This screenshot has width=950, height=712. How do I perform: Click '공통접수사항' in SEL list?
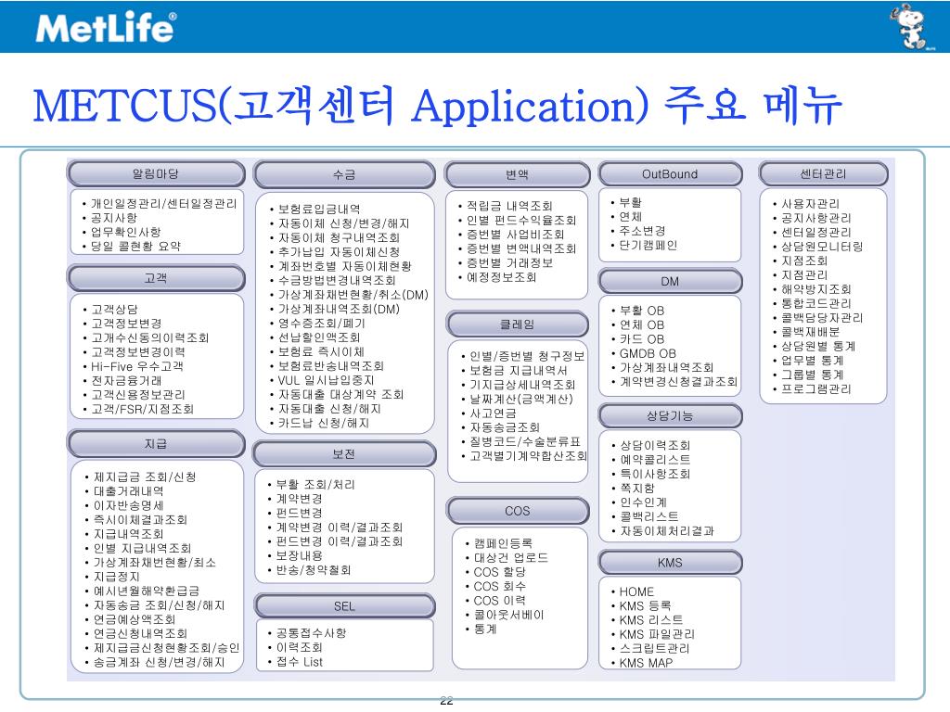(x=312, y=633)
